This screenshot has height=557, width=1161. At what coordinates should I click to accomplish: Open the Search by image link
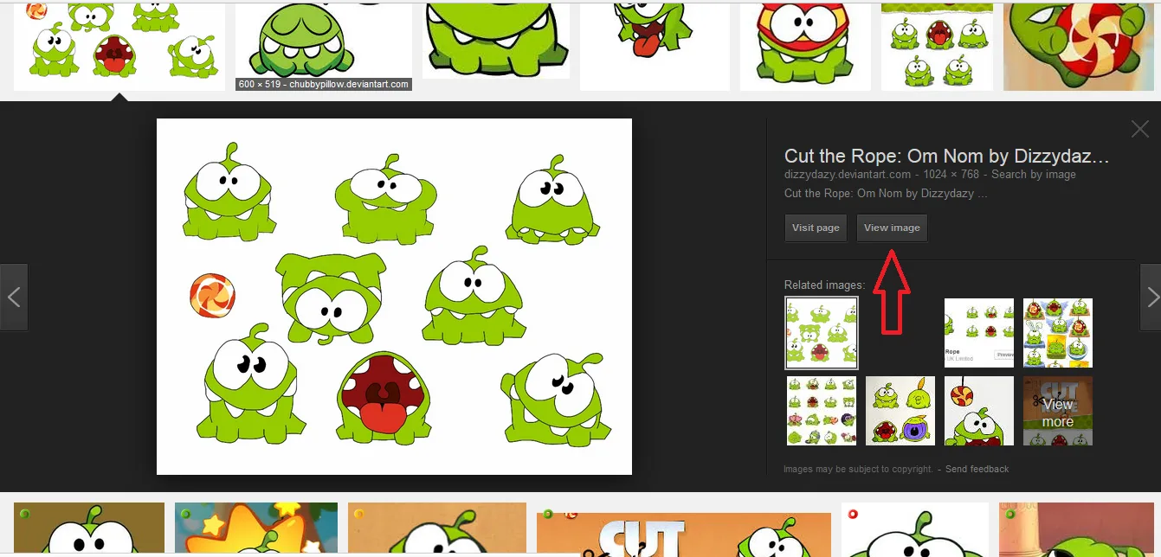[1034, 175]
